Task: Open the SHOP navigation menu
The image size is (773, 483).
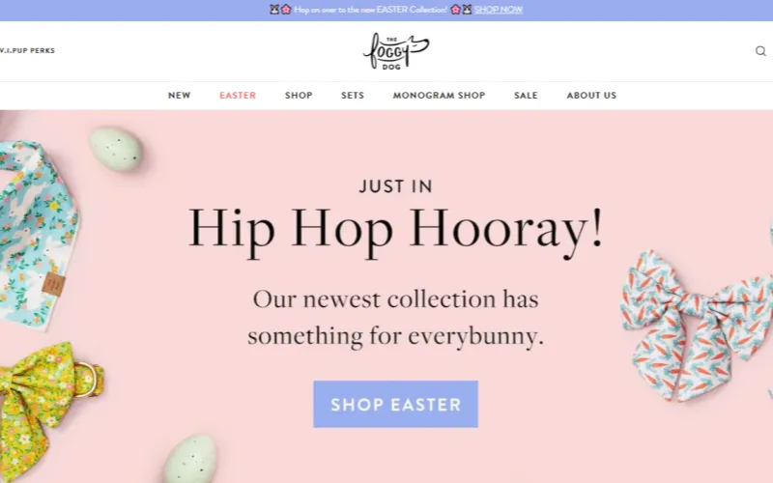Action: pyautogui.click(x=299, y=95)
